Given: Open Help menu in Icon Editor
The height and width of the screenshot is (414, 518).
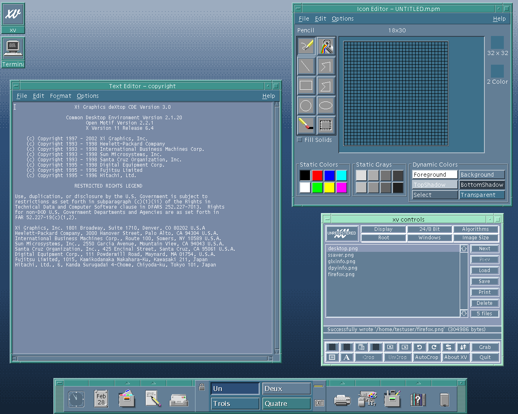Looking at the screenshot, I should coord(499,19).
